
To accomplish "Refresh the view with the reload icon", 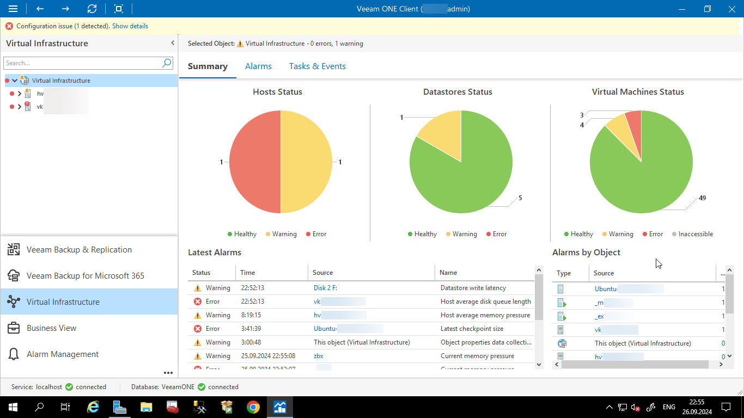I will click(x=92, y=9).
